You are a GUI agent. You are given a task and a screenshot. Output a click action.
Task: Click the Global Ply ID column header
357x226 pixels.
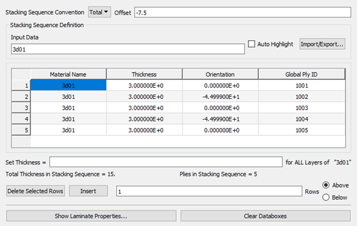301,75
